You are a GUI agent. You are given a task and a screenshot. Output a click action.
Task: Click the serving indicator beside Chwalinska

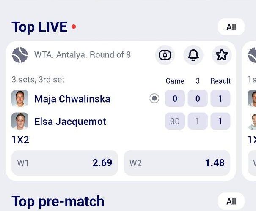point(154,99)
